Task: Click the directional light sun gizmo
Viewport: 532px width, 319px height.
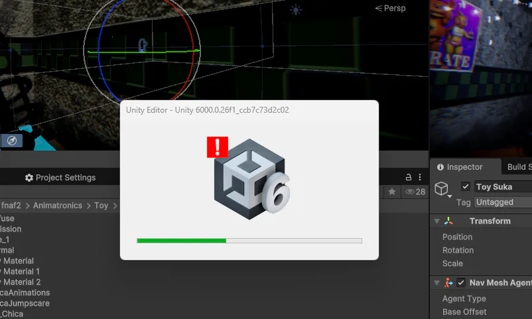Action: (295, 10)
